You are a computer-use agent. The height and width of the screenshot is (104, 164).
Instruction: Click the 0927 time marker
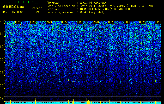click(x=111, y=22)
